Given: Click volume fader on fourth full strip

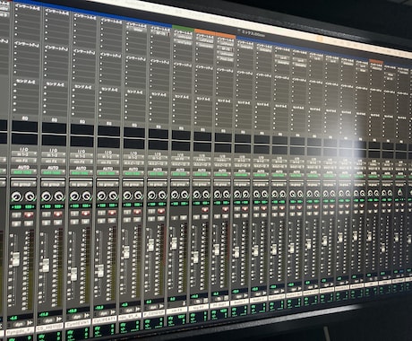Looking at the screenshot, I should (100, 271).
